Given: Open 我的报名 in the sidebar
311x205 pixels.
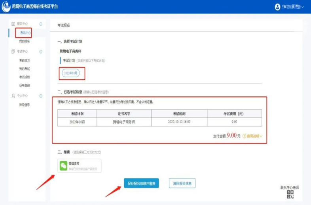Looking at the screenshot, I should point(25,41).
